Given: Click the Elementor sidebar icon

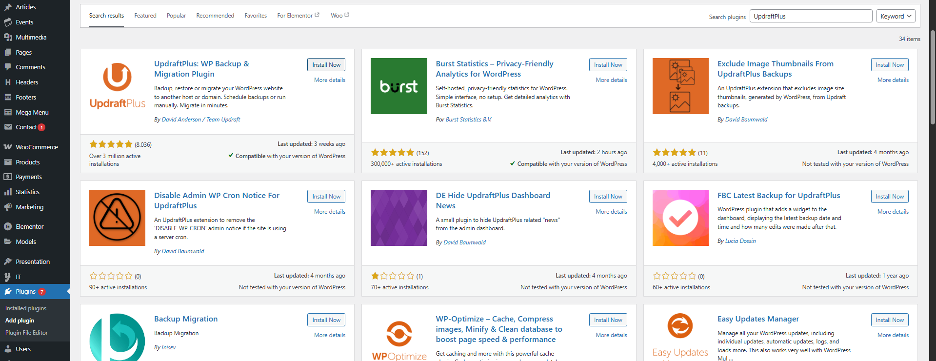Looking at the screenshot, I should [x=8, y=226].
